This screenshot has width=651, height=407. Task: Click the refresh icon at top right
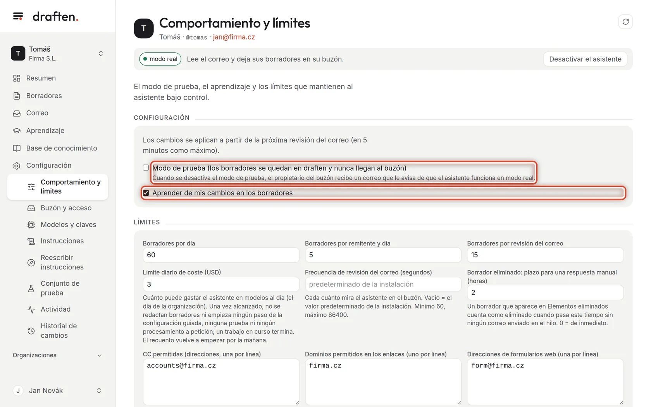(625, 22)
